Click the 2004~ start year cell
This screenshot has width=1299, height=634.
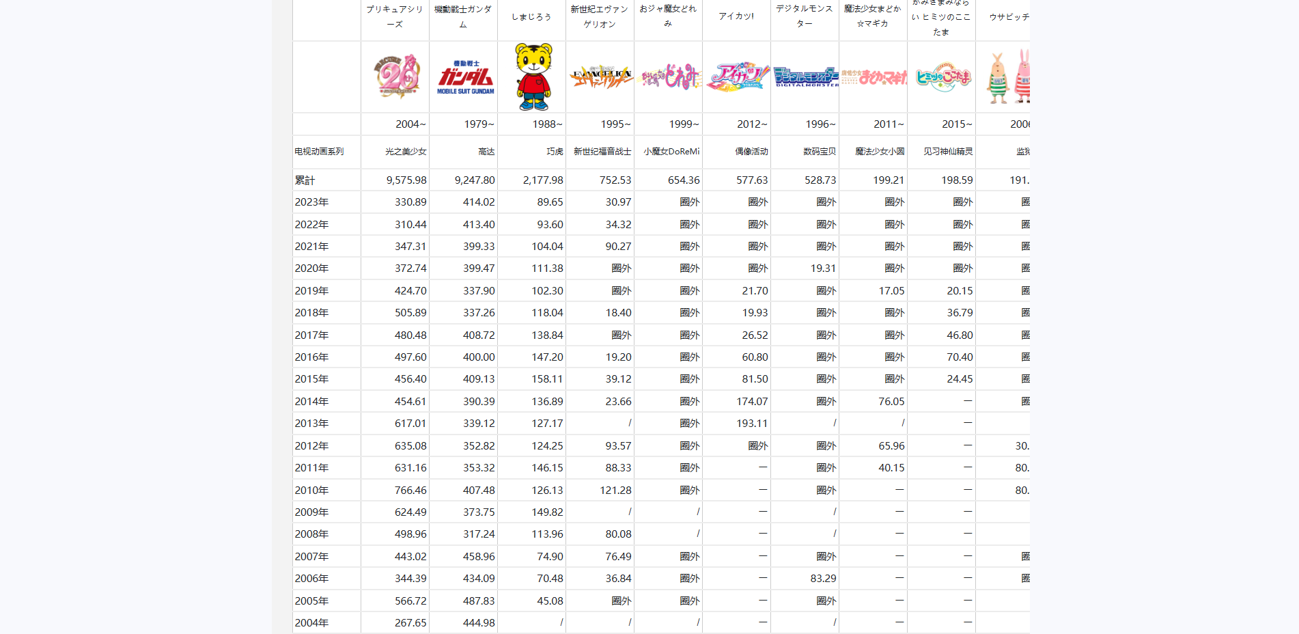click(x=410, y=124)
